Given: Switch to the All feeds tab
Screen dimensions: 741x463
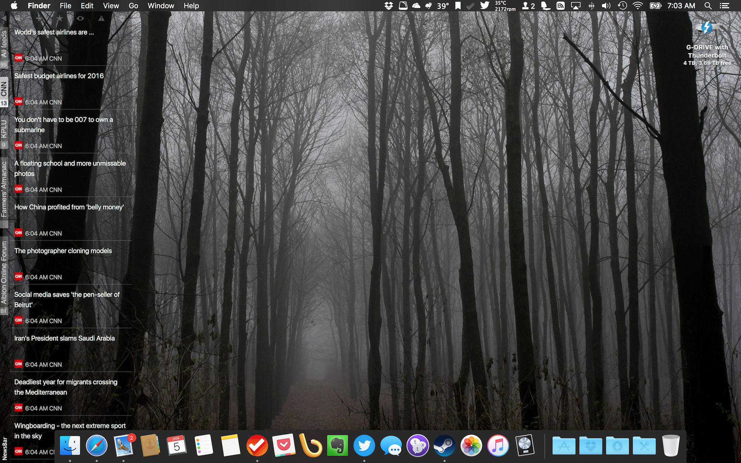Looking at the screenshot, I should (4, 44).
